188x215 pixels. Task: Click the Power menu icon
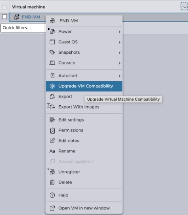pos(52,31)
